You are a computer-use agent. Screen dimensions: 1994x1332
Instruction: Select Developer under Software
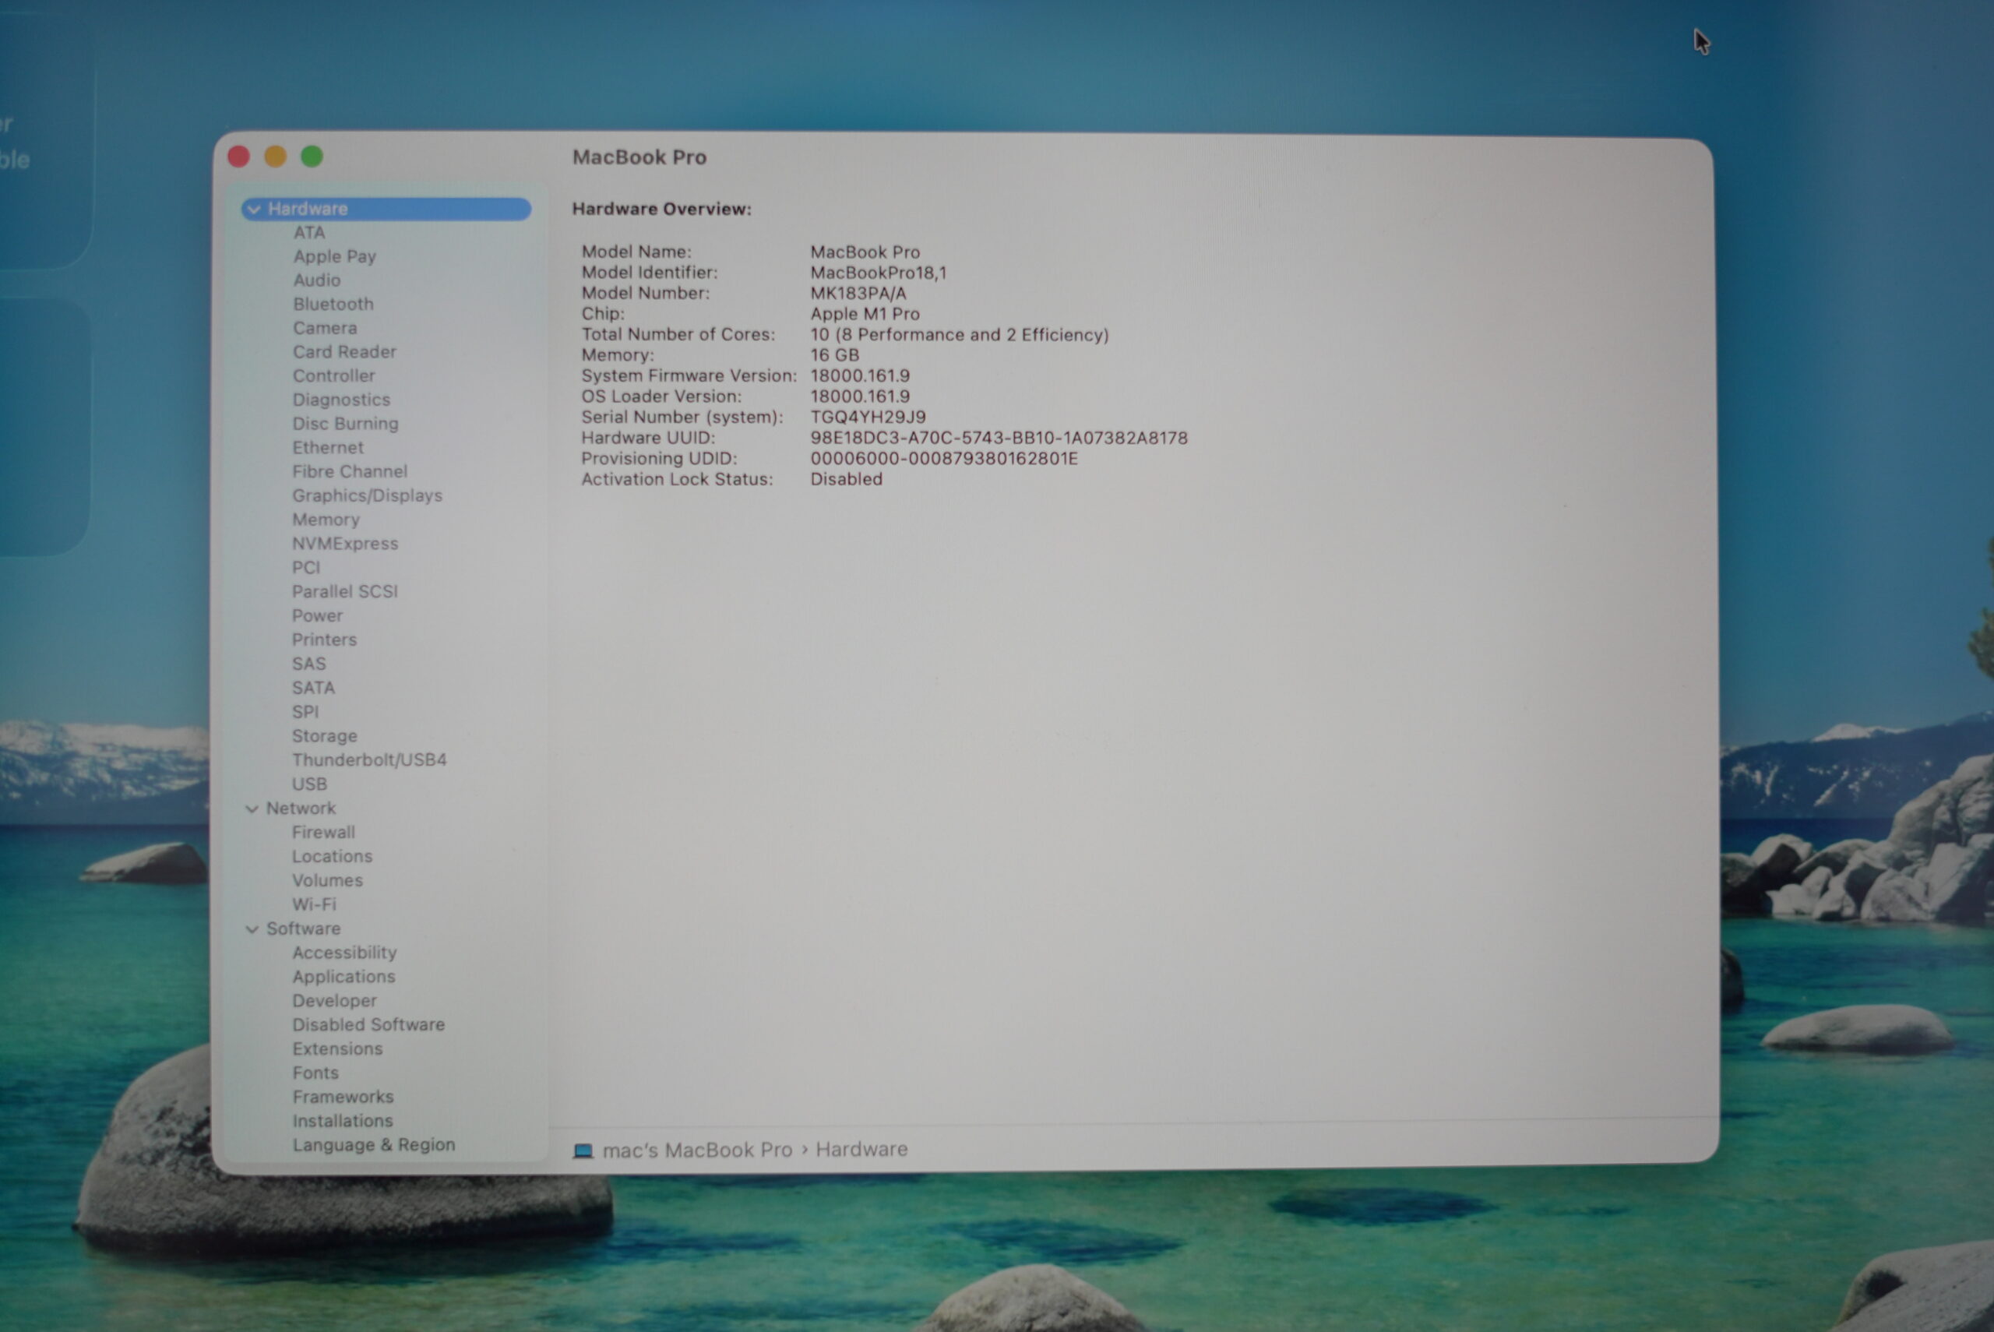(x=335, y=1002)
